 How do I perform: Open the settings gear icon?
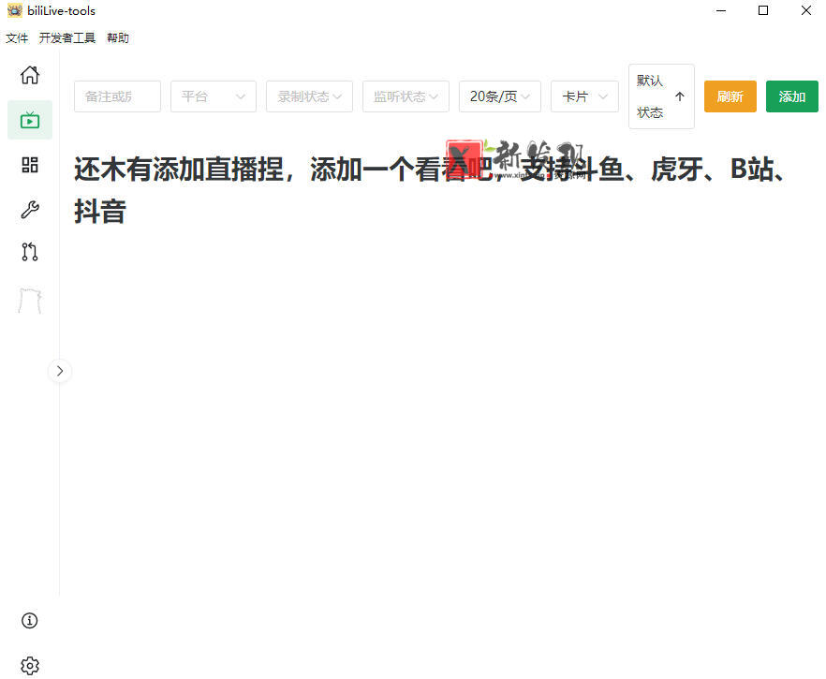pyautogui.click(x=30, y=666)
